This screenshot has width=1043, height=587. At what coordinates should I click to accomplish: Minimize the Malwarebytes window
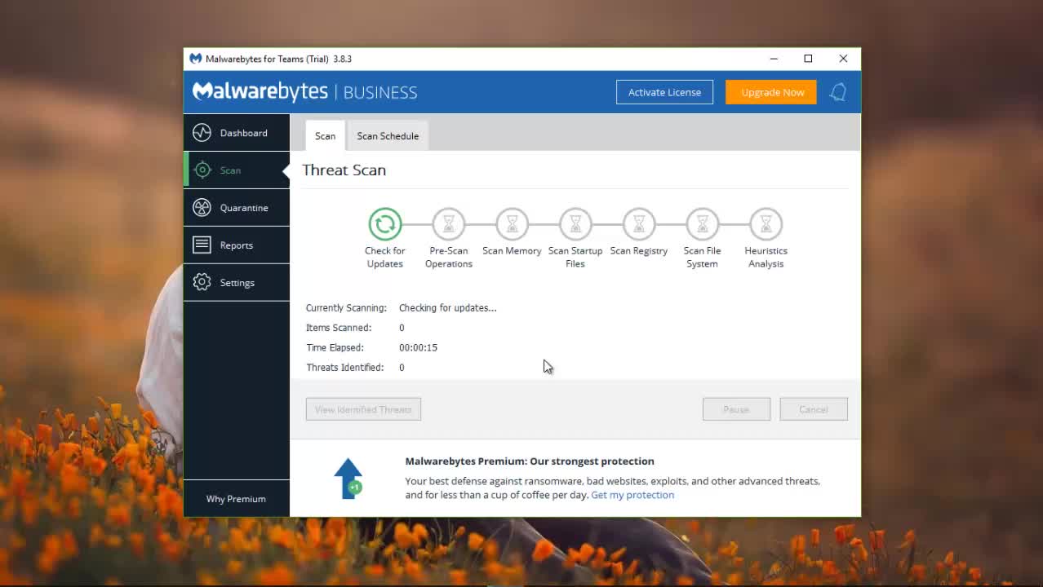coord(774,59)
